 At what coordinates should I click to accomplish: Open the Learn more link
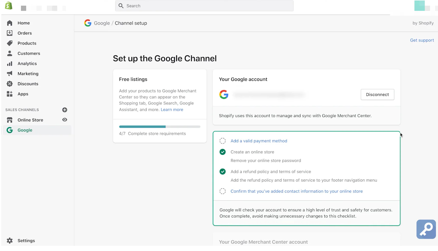pyautogui.click(x=172, y=109)
